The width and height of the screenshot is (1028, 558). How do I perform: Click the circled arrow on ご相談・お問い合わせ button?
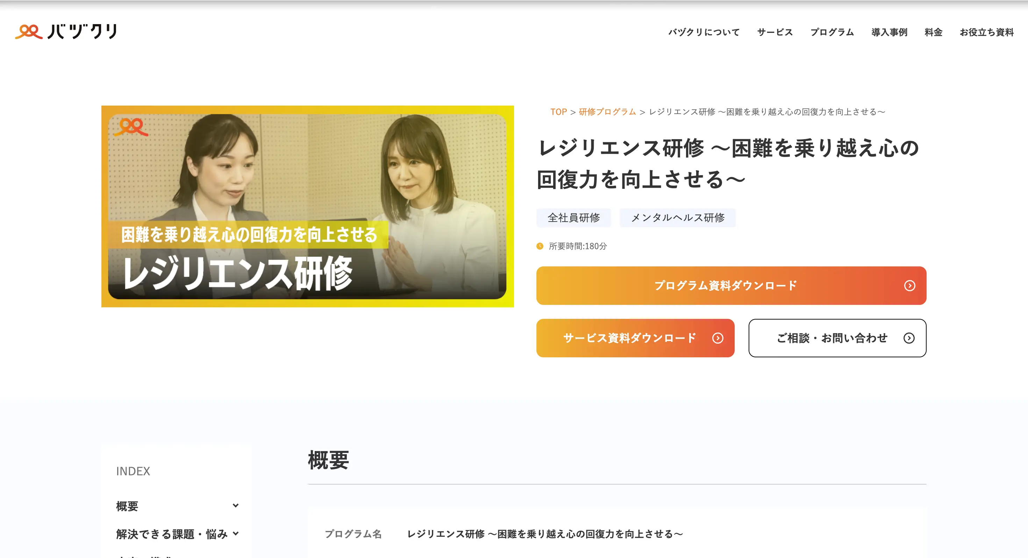tap(909, 338)
